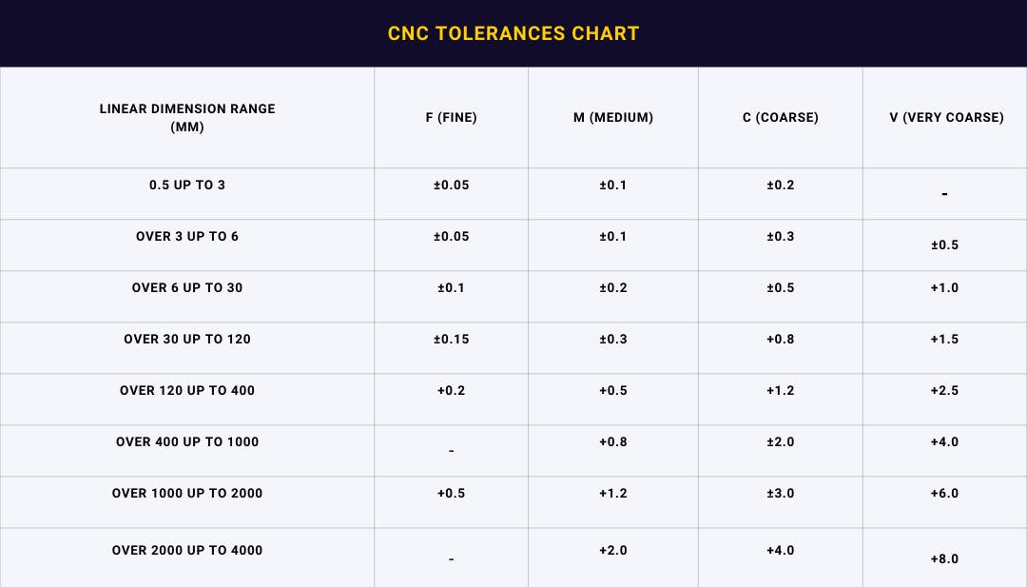The height and width of the screenshot is (587, 1027).
Task: Click the 0.5 up to 3 row label
Action: (187, 186)
